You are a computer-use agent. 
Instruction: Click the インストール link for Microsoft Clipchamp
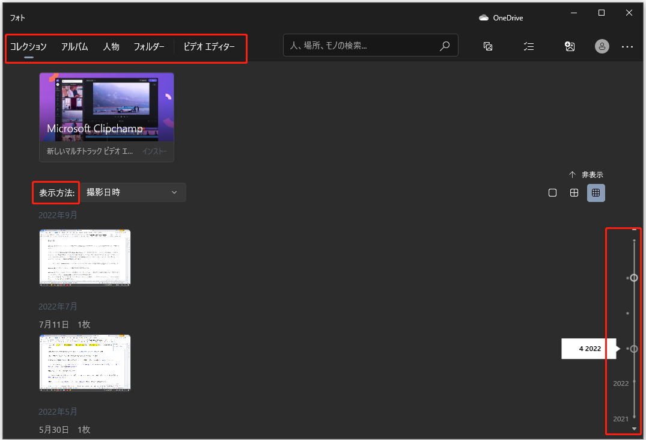[x=154, y=151]
